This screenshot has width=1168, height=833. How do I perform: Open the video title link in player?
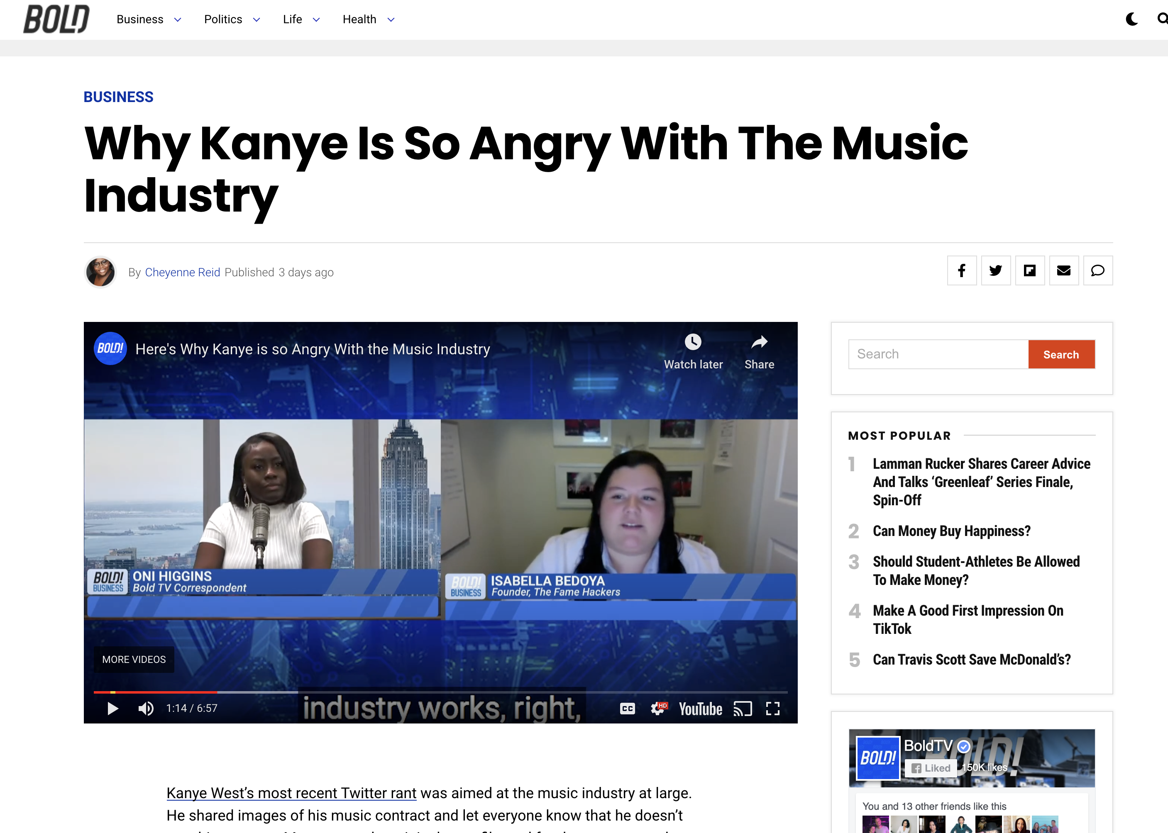pos(313,349)
